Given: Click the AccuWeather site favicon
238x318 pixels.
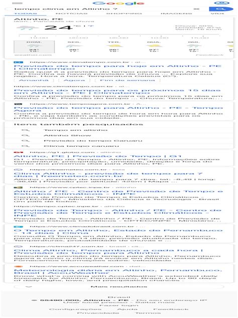Looking at the screenshot, I should (19, 266).
